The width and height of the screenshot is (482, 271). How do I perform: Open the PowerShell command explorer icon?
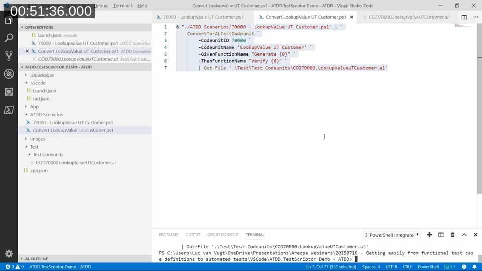tap(9, 110)
